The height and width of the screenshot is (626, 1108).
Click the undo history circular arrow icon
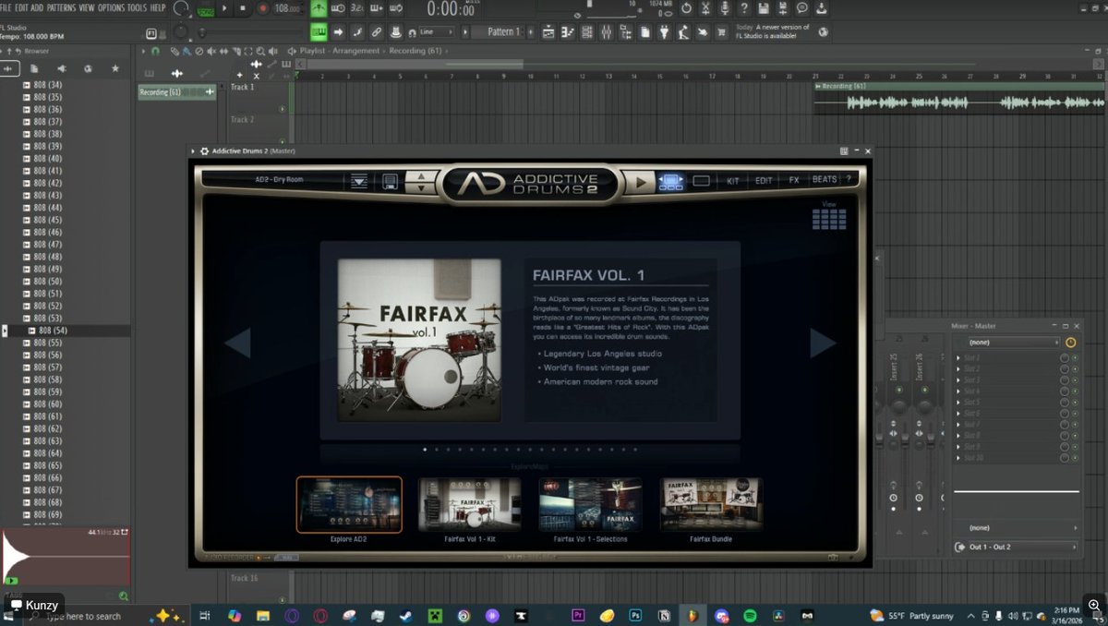click(x=686, y=8)
